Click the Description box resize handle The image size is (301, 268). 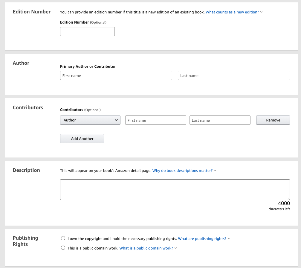(288, 198)
